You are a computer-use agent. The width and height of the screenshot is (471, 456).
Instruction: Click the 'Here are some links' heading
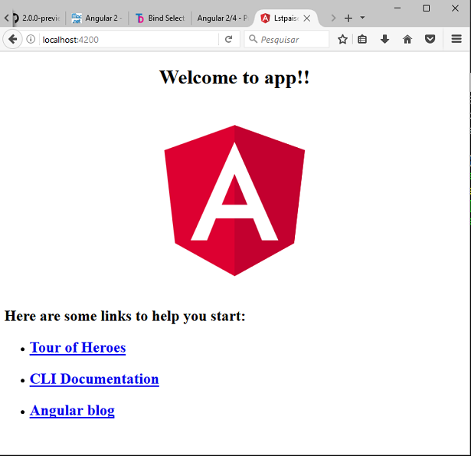(125, 317)
